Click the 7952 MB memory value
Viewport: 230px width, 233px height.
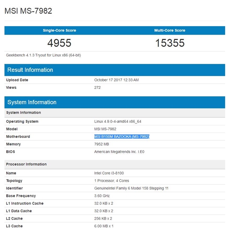pyautogui.click(x=102, y=144)
